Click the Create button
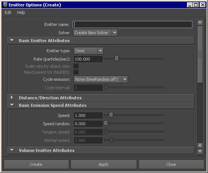The width and height of the screenshot is (208, 173). [36, 164]
